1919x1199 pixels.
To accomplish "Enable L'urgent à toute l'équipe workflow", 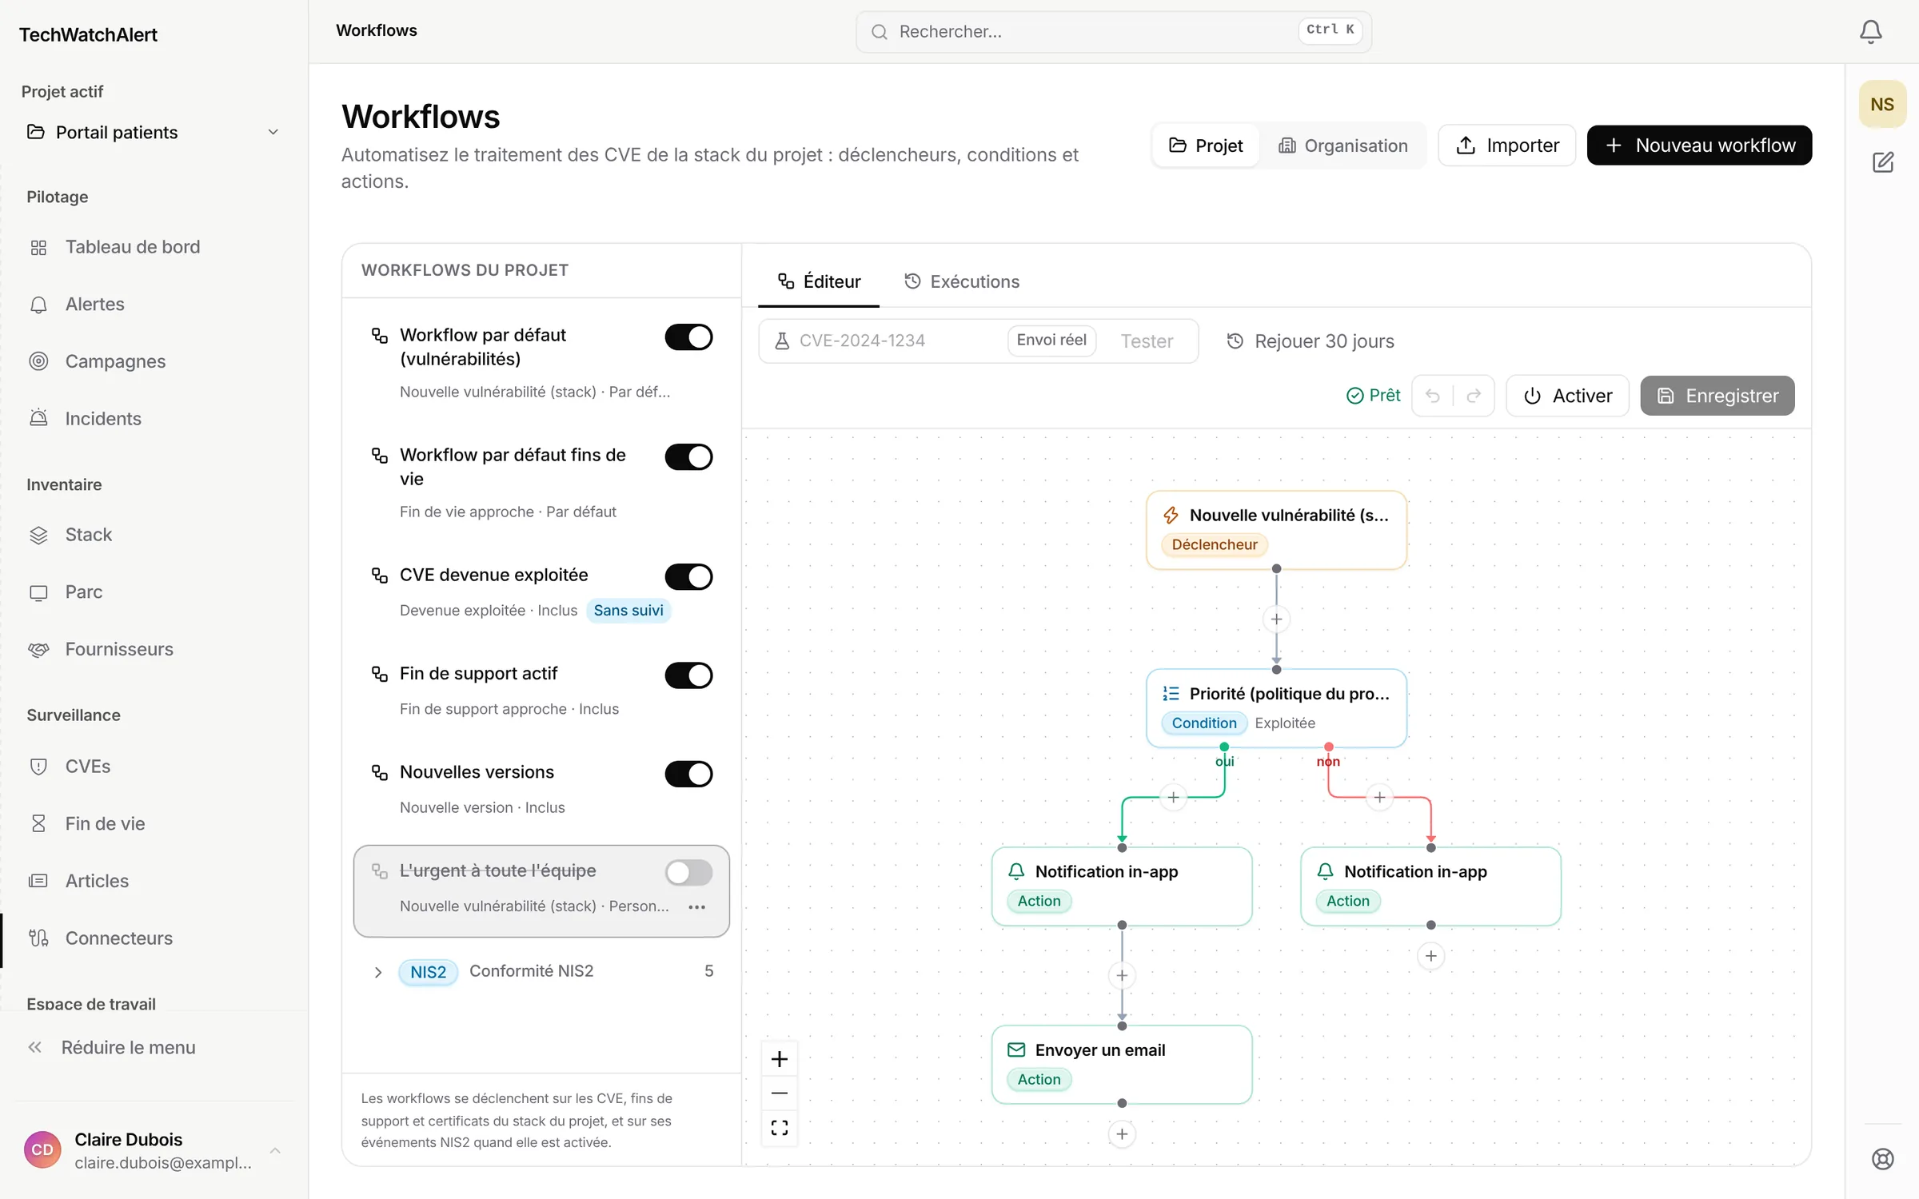I will [x=688, y=873].
